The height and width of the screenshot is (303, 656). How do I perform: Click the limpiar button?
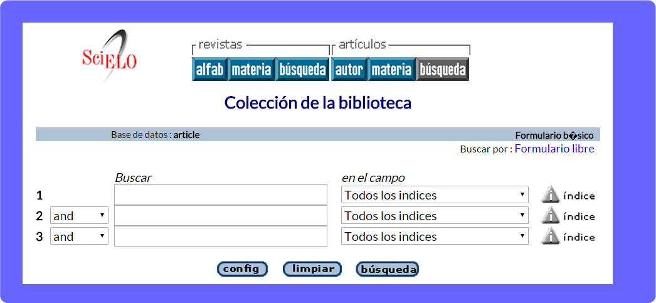[312, 269]
